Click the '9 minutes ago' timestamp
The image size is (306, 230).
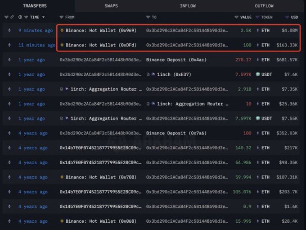coord(36,30)
